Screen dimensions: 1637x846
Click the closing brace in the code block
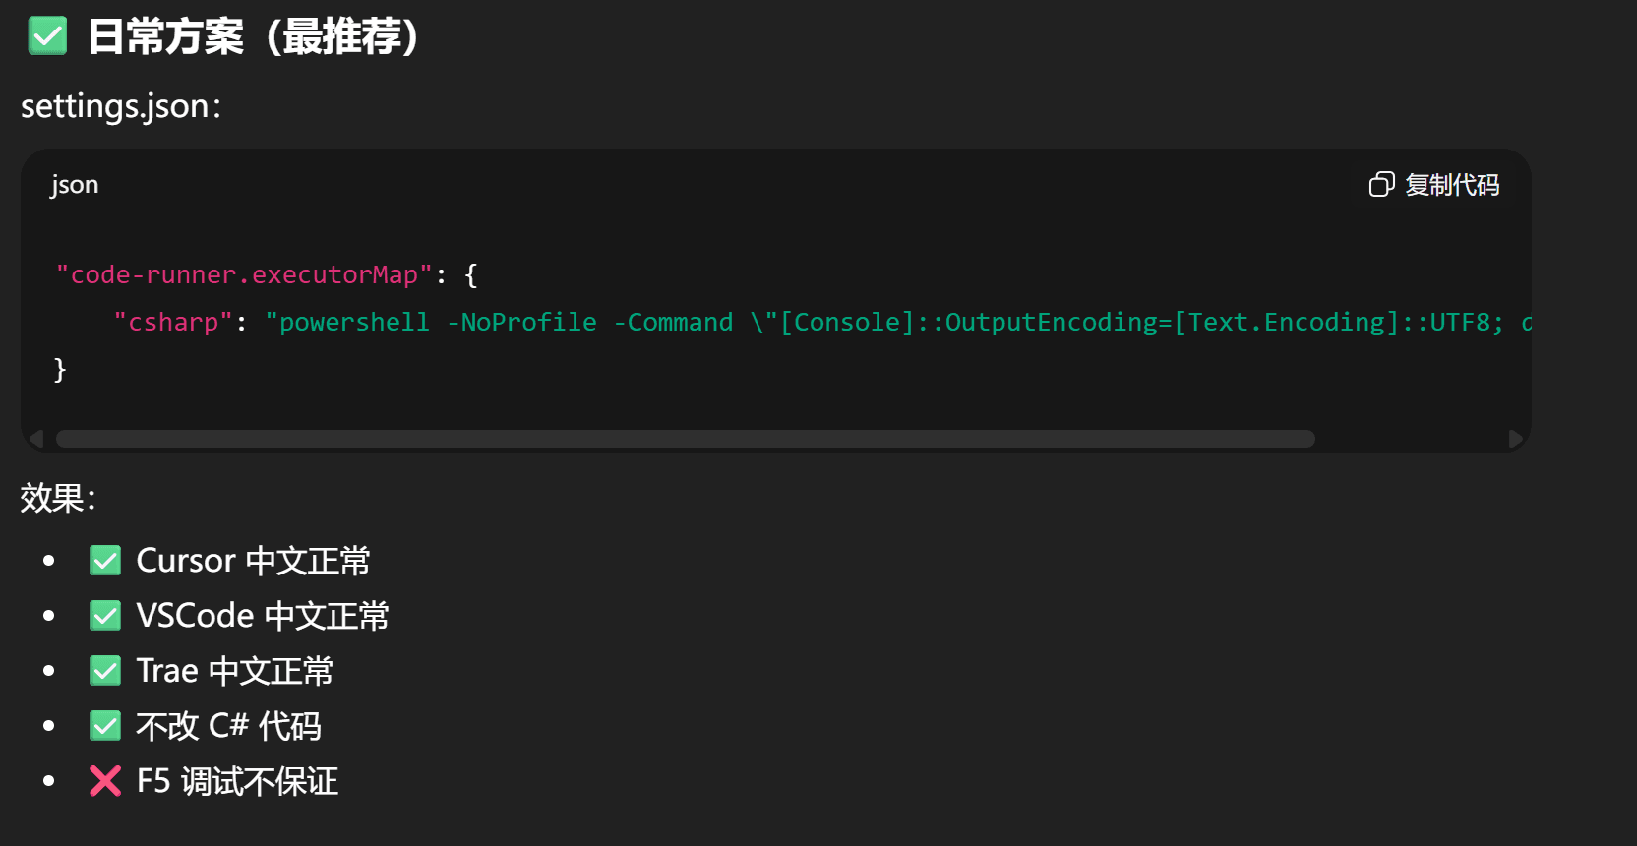60,370
